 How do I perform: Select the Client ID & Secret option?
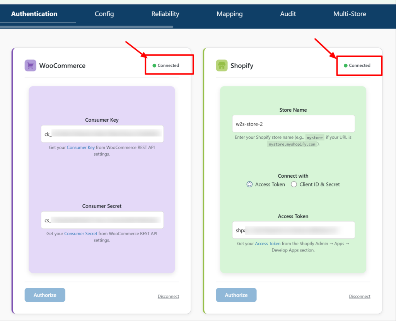click(294, 184)
